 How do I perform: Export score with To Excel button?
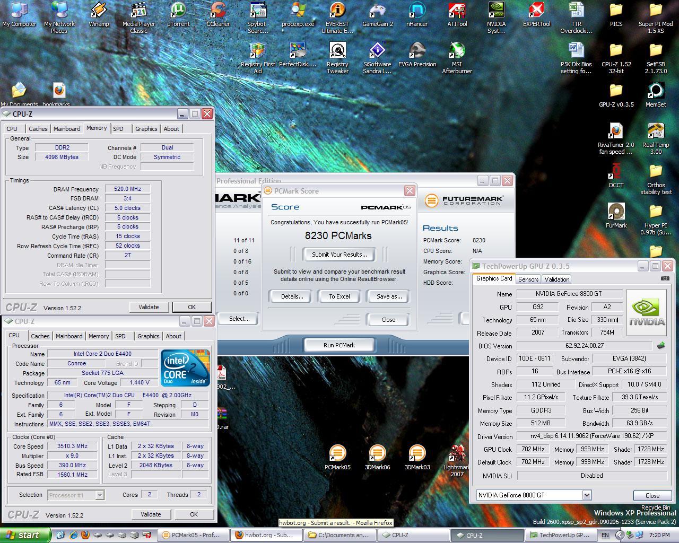click(339, 296)
